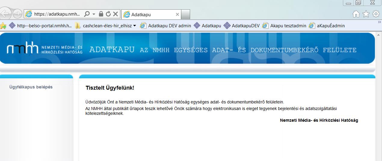Click the Internet Explorer page icon in address bar

29,14
